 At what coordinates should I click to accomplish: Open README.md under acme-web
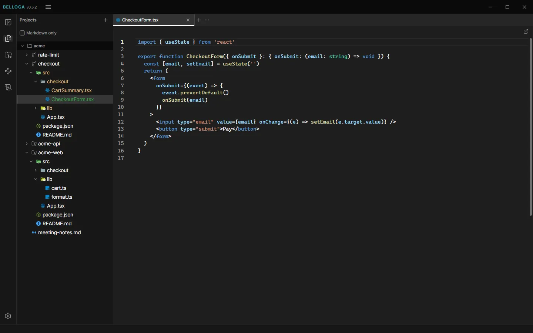(65, 223)
